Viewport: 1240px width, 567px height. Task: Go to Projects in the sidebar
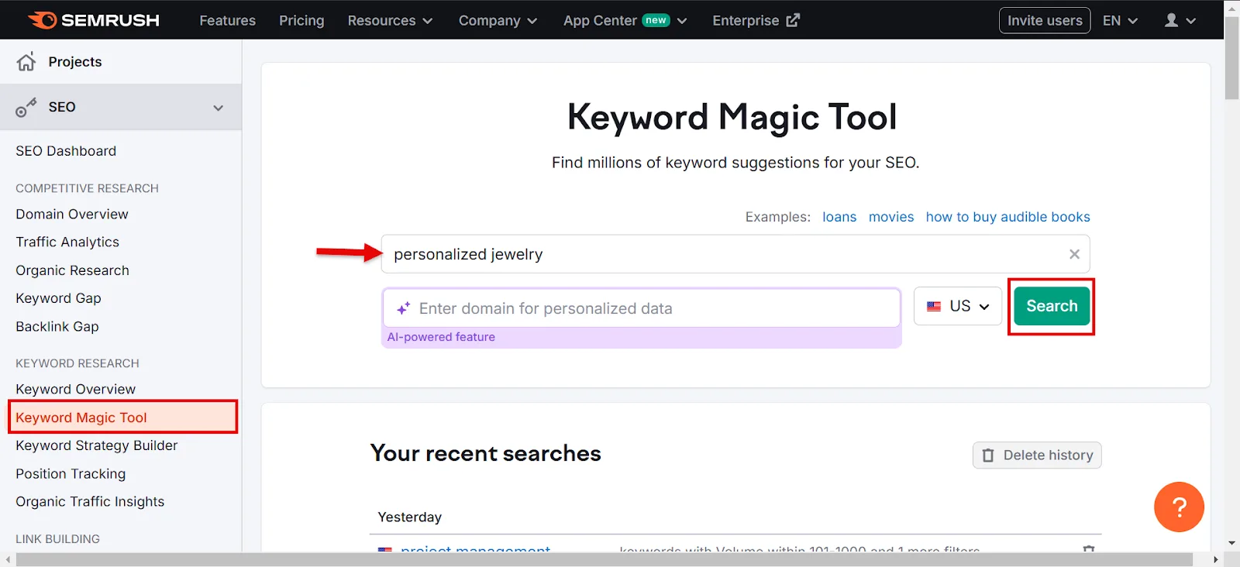point(75,62)
